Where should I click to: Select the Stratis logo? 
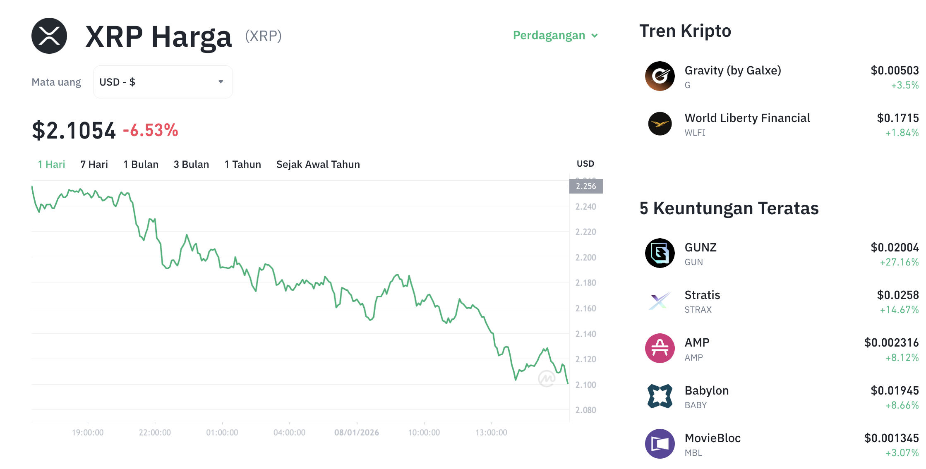pos(660,301)
